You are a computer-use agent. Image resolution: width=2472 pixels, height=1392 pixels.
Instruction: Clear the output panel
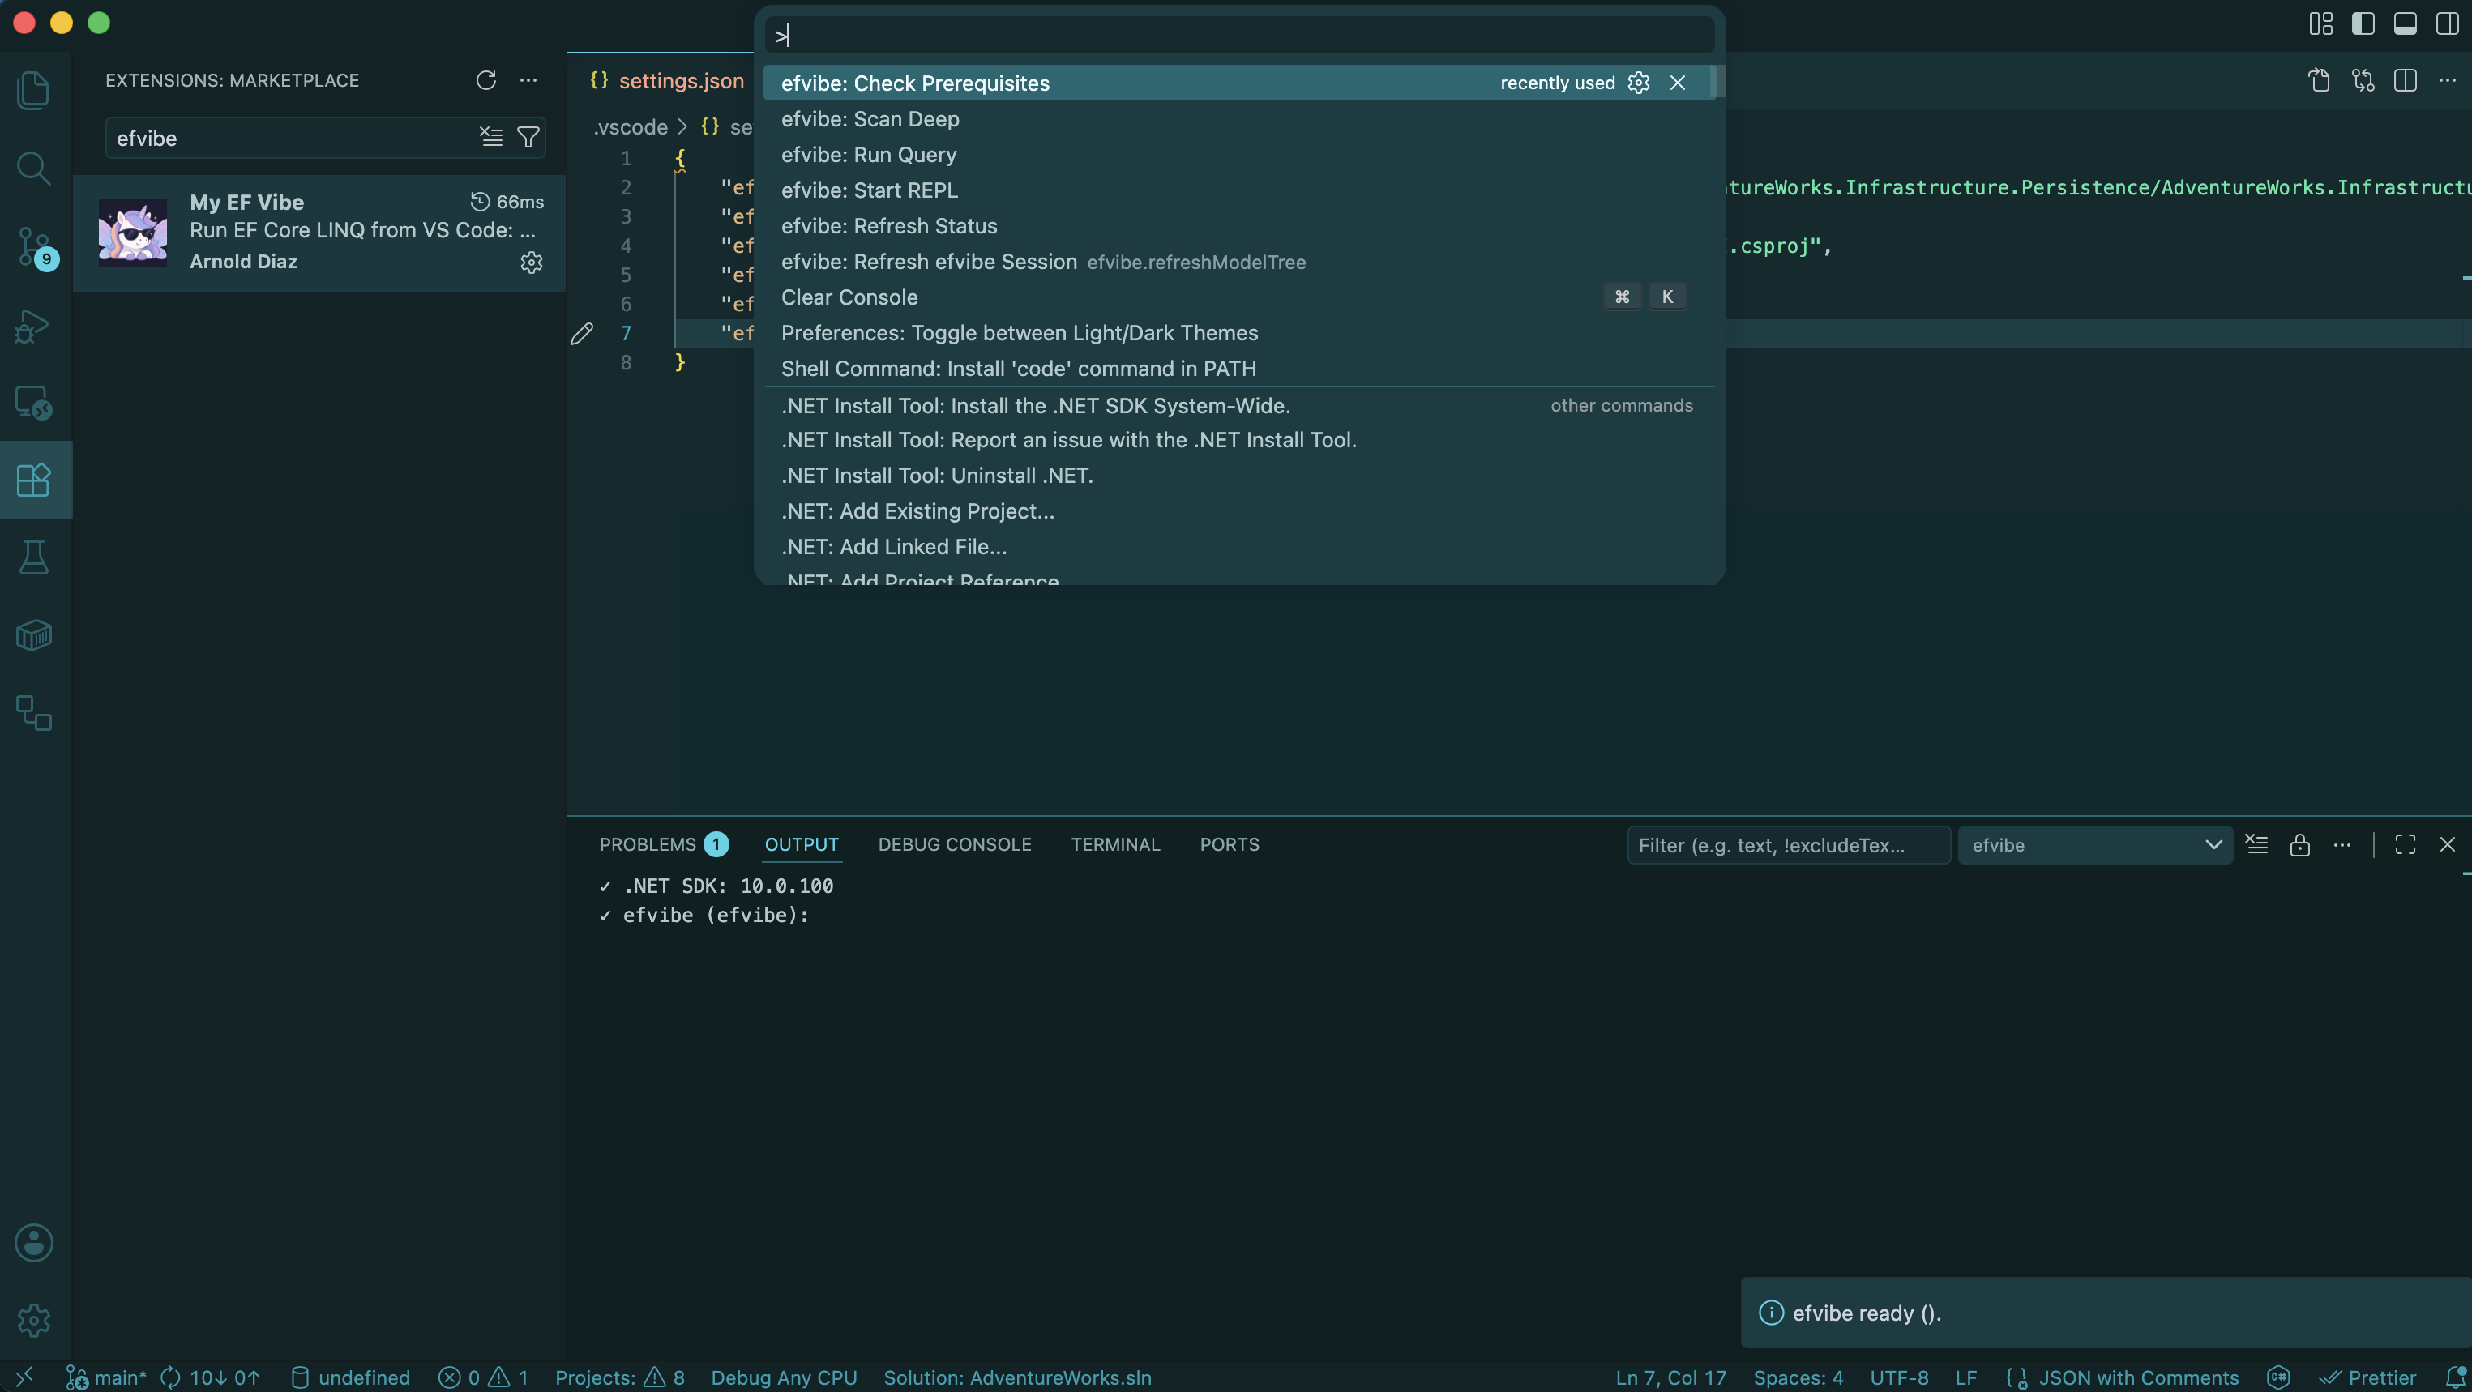[2257, 844]
